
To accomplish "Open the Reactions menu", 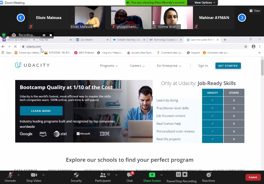I will coord(208,175).
